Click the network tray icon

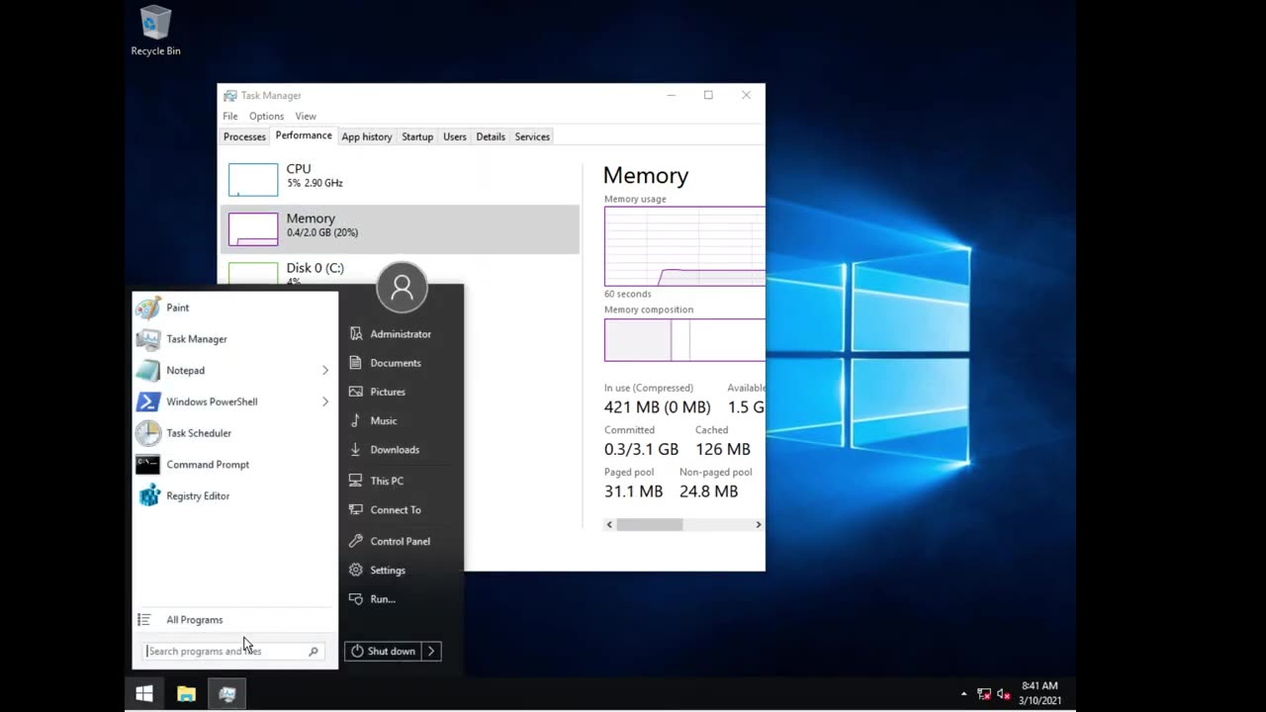[x=984, y=694]
